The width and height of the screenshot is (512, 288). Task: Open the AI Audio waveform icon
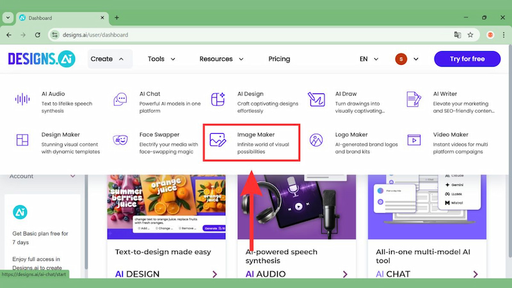click(x=22, y=99)
